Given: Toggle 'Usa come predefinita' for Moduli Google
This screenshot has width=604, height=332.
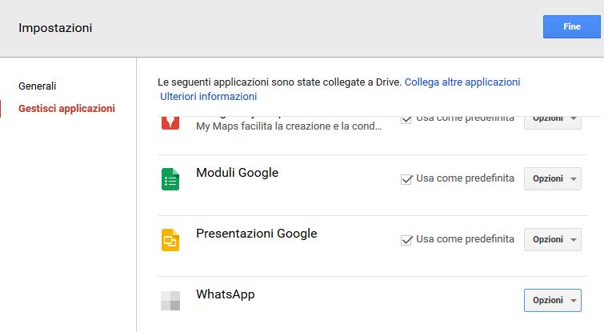Looking at the screenshot, I should pyautogui.click(x=406, y=179).
